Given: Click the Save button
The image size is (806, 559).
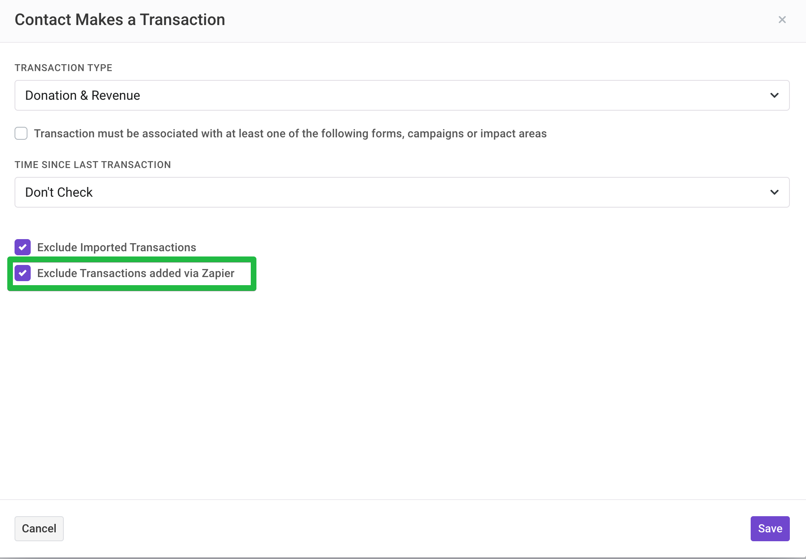Looking at the screenshot, I should (770, 528).
